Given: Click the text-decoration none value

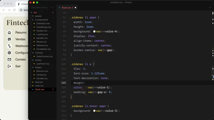Looking at the screenshot, I should [104, 78].
